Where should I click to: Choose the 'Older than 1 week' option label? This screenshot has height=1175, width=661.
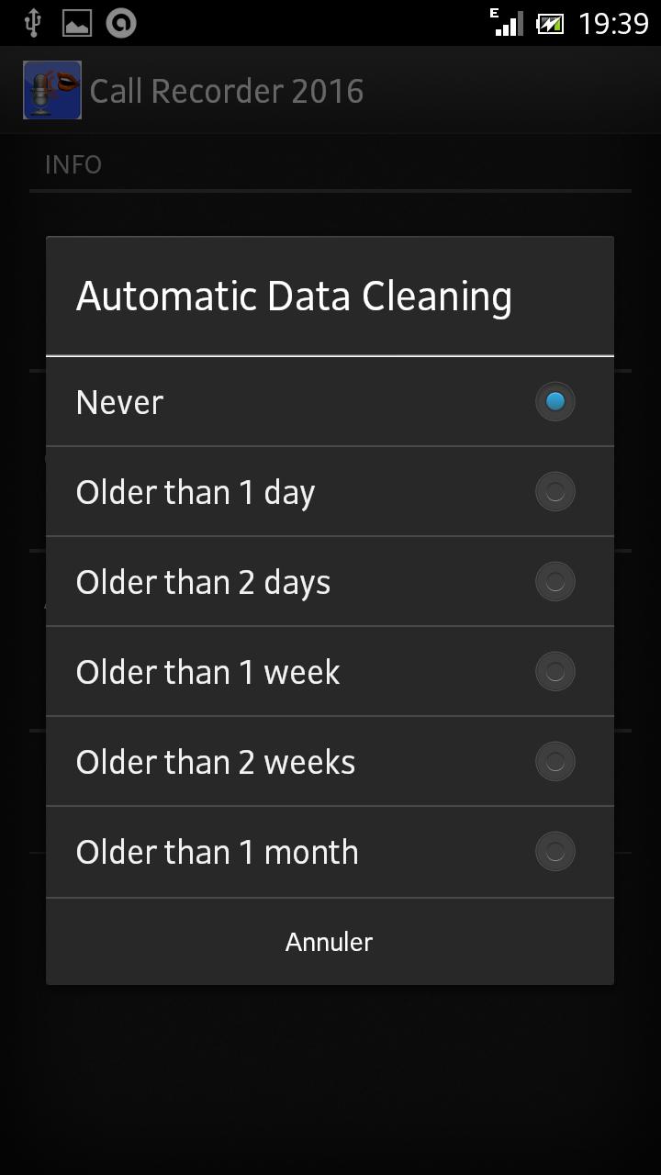click(208, 672)
